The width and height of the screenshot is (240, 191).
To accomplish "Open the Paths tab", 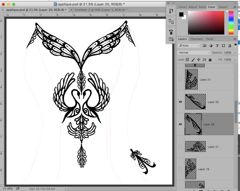I will click(x=210, y=39).
